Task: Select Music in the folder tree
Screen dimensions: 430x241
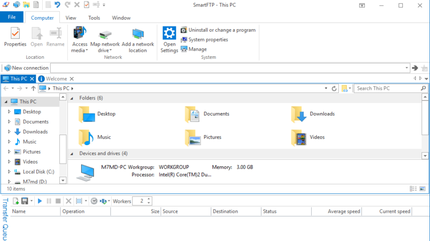Action: coord(29,142)
